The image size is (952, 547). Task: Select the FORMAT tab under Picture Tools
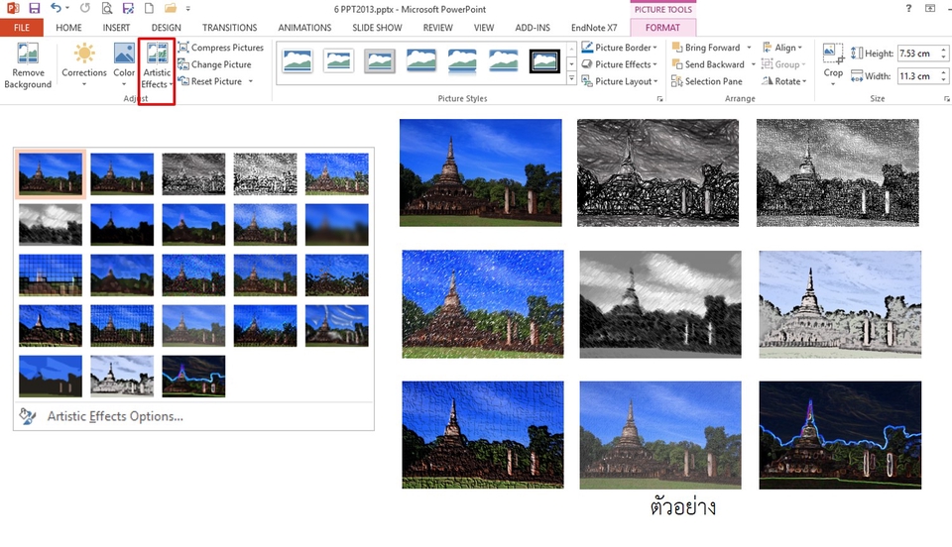[662, 28]
